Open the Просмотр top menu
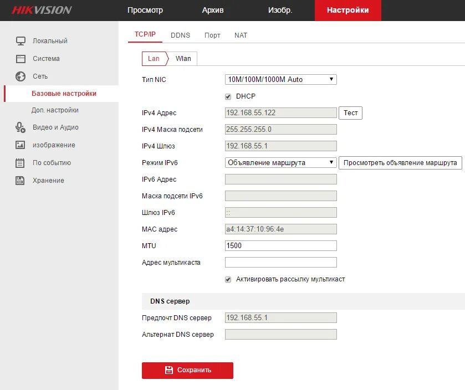Viewport: 465px width, 390px height. (x=145, y=10)
